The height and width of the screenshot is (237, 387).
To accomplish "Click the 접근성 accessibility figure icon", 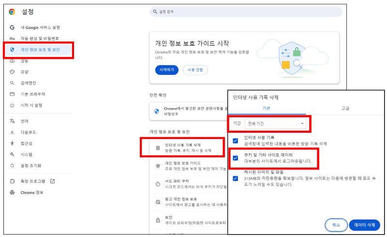I will pyautogui.click(x=12, y=143).
